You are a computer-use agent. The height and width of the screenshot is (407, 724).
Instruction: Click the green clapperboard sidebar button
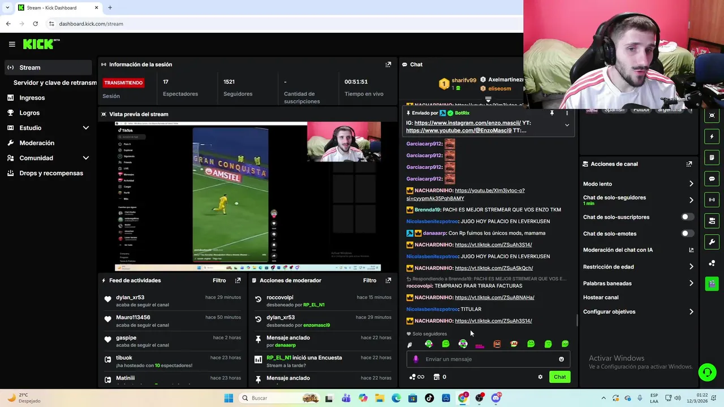(712, 283)
